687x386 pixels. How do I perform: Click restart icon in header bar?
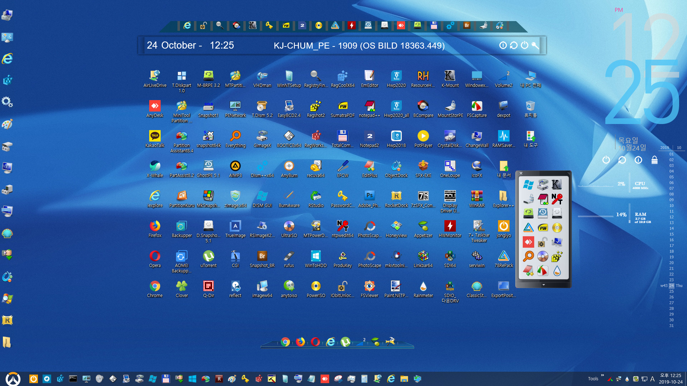[514, 45]
